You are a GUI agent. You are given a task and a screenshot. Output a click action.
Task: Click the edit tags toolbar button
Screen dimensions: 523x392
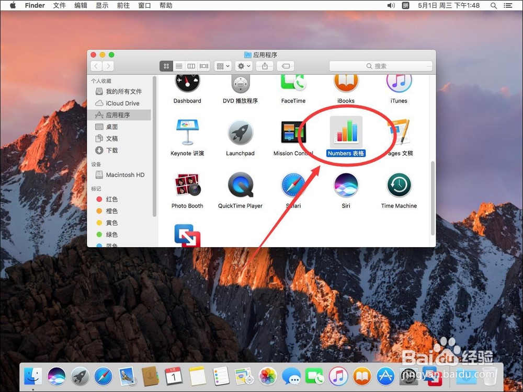click(x=286, y=66)
